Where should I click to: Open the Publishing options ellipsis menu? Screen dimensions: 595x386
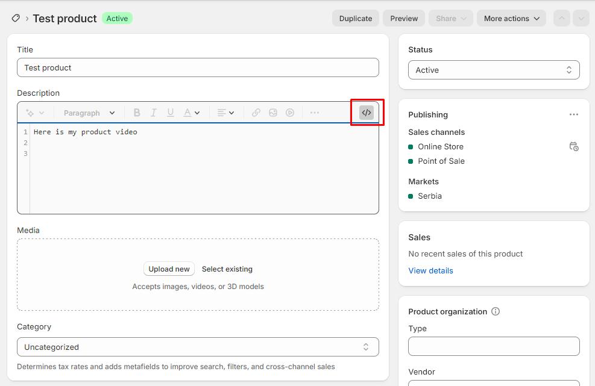click(573, 114)
